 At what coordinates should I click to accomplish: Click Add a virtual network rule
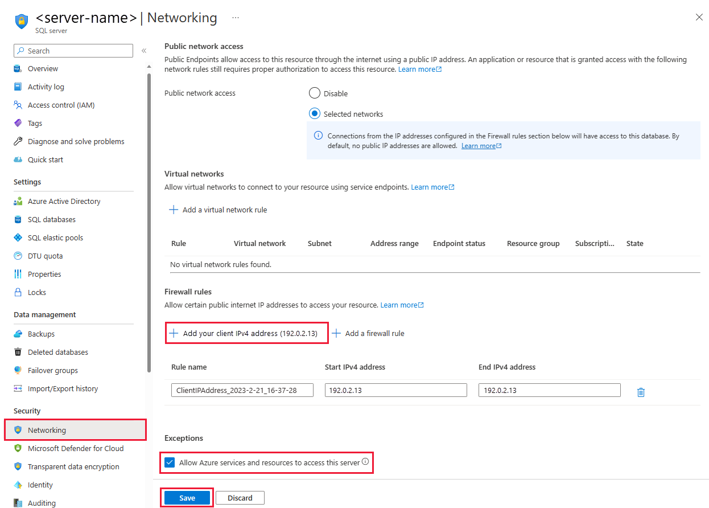tap(218, 210)
